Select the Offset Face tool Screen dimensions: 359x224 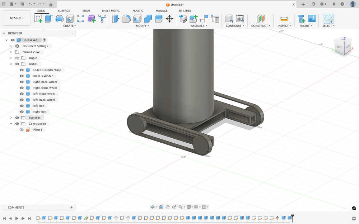pyautogui.click(x=159, y=19)
